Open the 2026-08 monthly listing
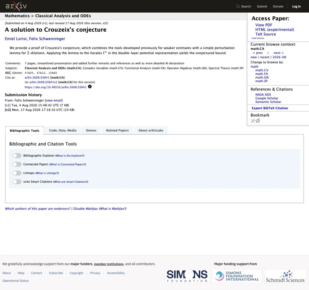 pyautogui.click(x=279, y=57)
